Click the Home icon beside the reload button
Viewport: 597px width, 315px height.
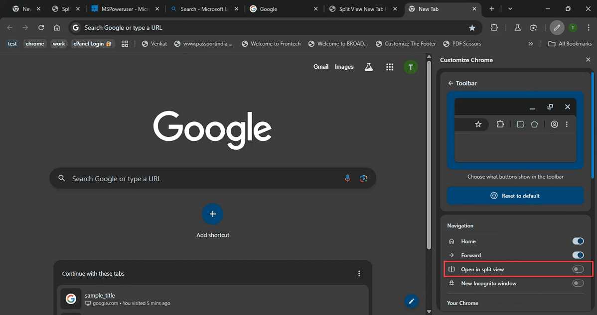[57, 28]
